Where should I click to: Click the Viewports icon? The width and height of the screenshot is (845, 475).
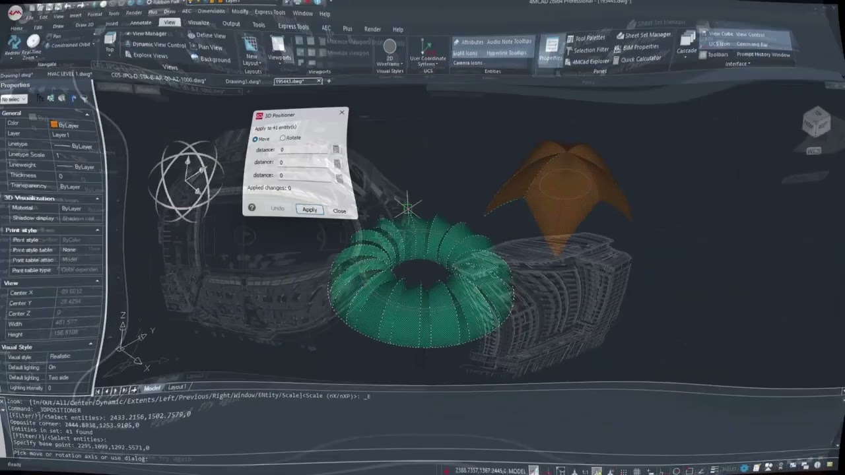(279, 49)
